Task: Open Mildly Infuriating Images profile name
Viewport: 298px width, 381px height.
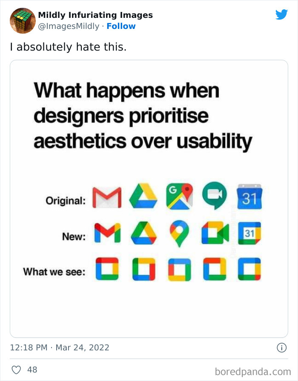Action: tap(95, 15)
